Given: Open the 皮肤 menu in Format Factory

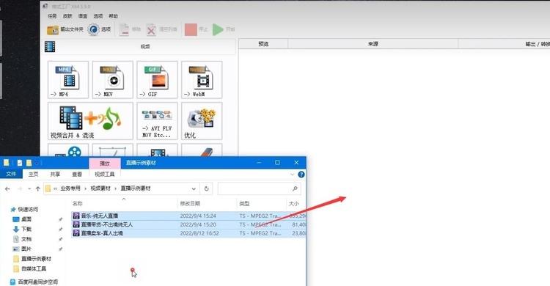Looking at the screenshot, I should tap(67, 16).
